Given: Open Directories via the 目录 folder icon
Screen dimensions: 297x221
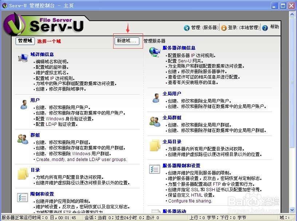Looking at the screenshot, I should click(x=23, y=174).
